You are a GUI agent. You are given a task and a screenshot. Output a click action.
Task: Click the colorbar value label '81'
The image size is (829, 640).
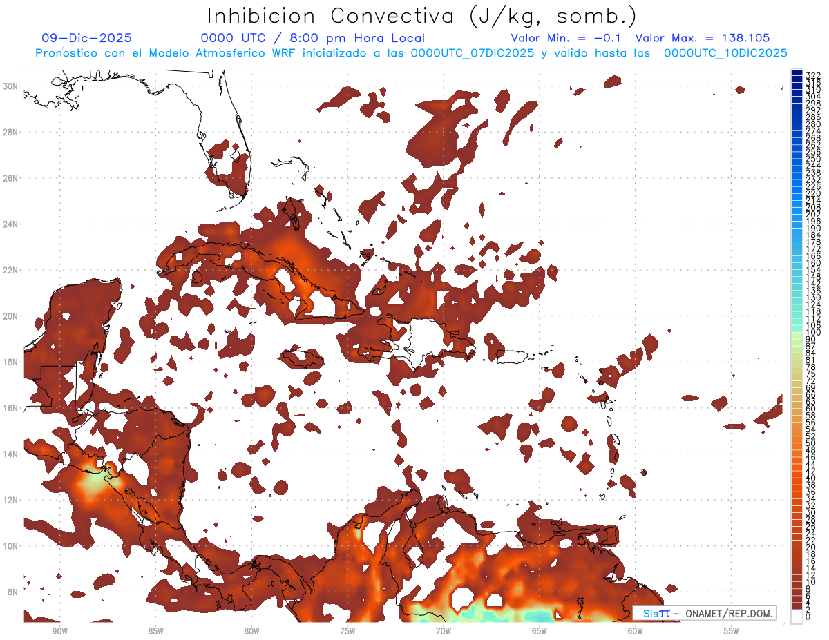coord(811,360)
